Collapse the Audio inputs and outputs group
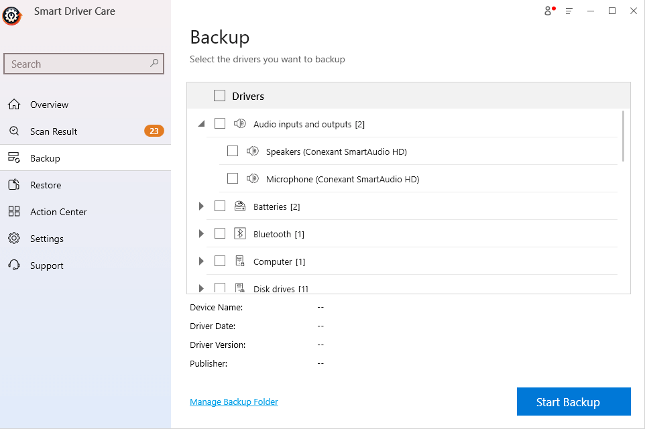Viewport: 645px width, 429px height. pyautogui.click(x=201, y=124)
